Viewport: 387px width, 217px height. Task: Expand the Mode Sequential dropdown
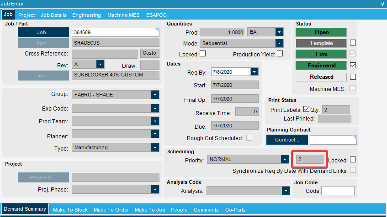(x=279, y=43)
